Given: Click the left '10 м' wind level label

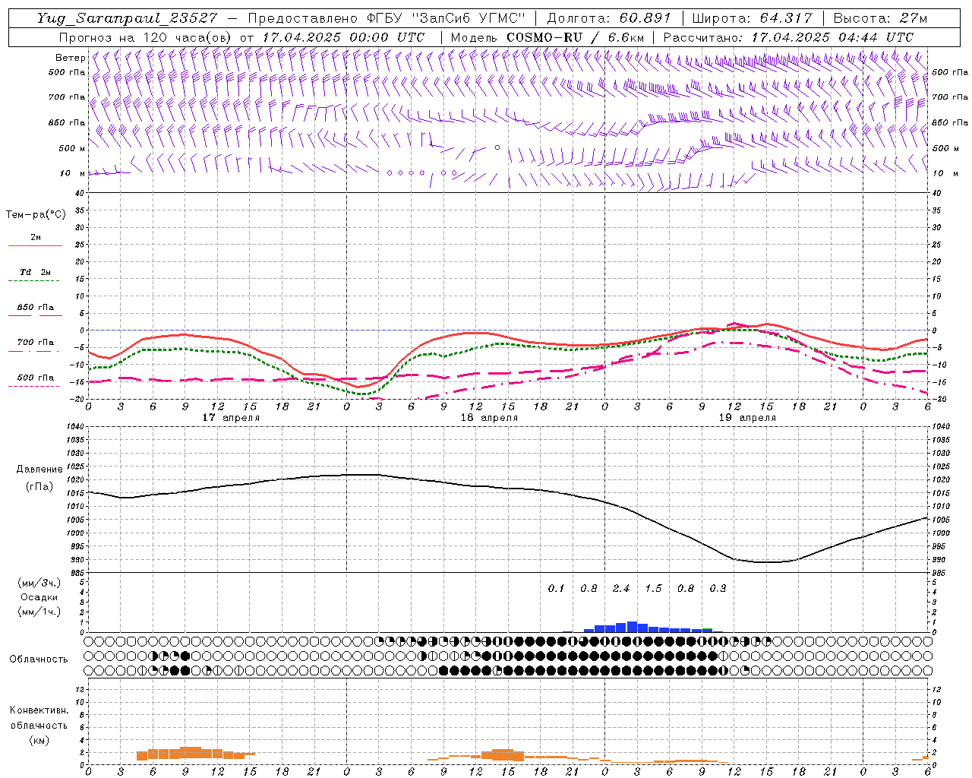Looking at the screenshot, I should 72,173.
